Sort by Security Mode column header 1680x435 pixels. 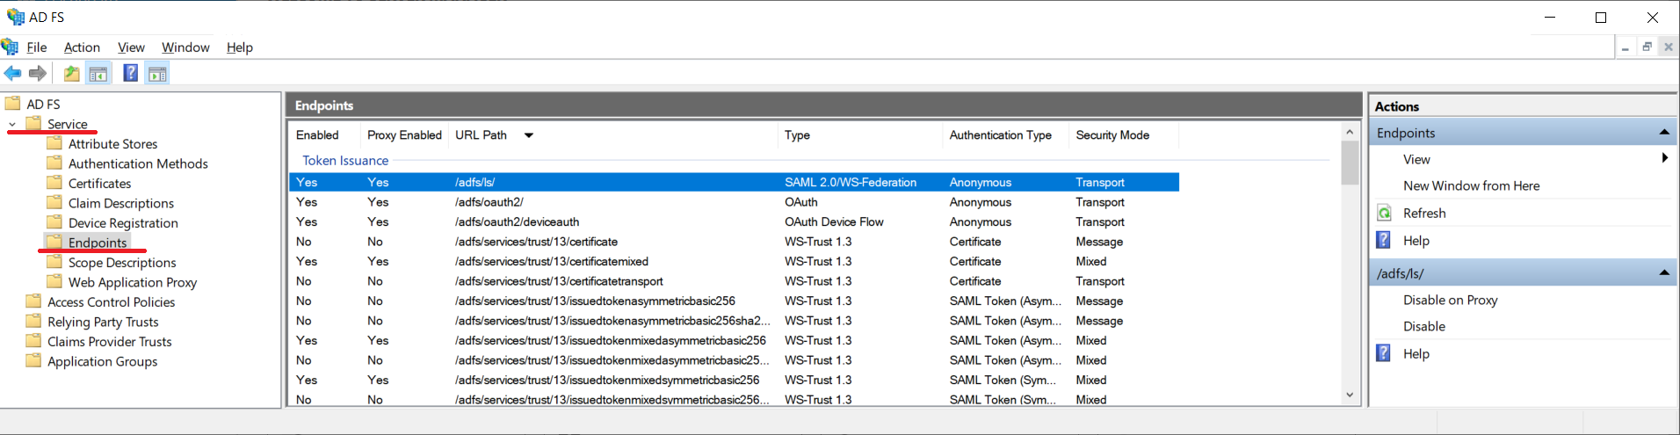[x=1112, y=135]
